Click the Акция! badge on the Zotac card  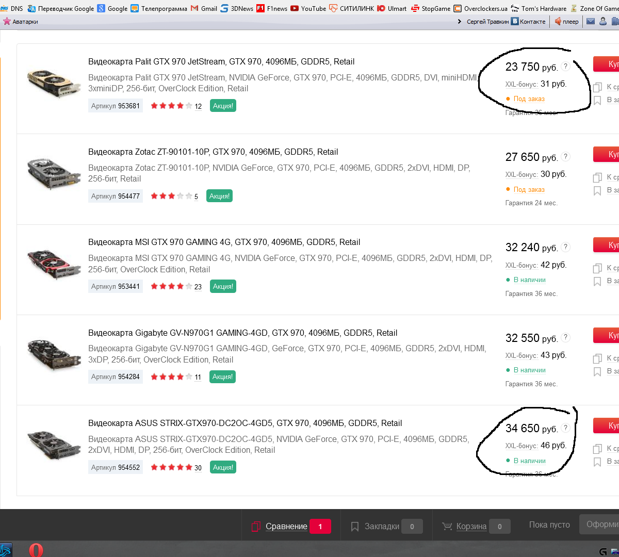[219, 196]
